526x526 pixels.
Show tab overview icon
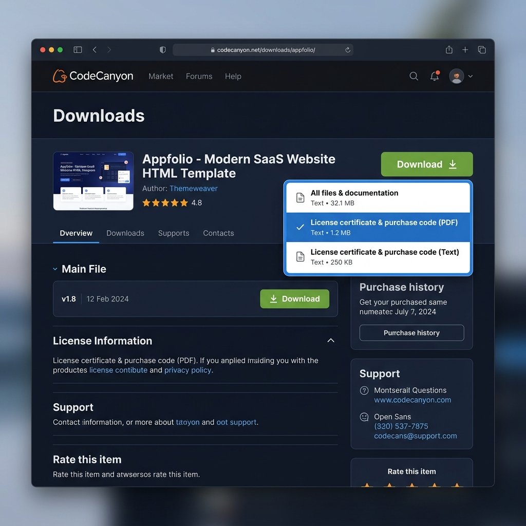click(482, 50)
